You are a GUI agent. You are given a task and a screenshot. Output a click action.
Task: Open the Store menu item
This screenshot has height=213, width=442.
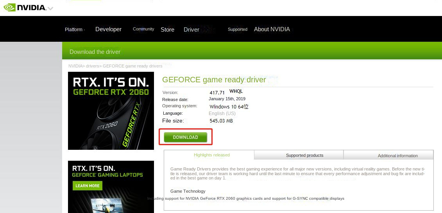167,30
